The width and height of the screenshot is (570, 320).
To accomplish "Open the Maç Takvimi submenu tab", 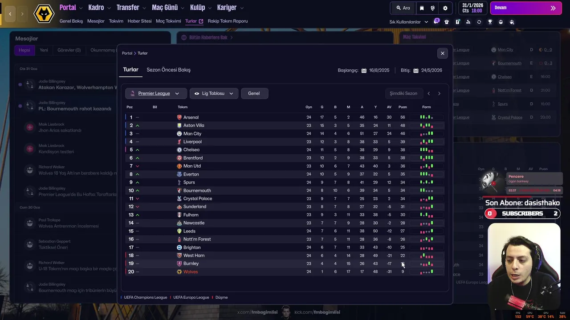I will tap(168, 21).
